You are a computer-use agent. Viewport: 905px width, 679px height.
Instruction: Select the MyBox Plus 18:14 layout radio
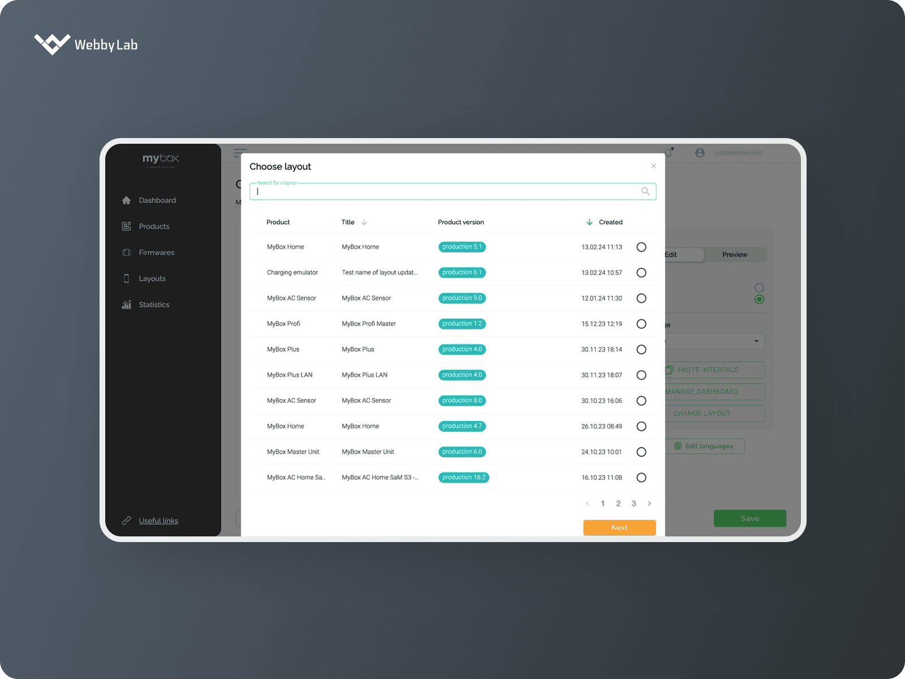(641, 349)
